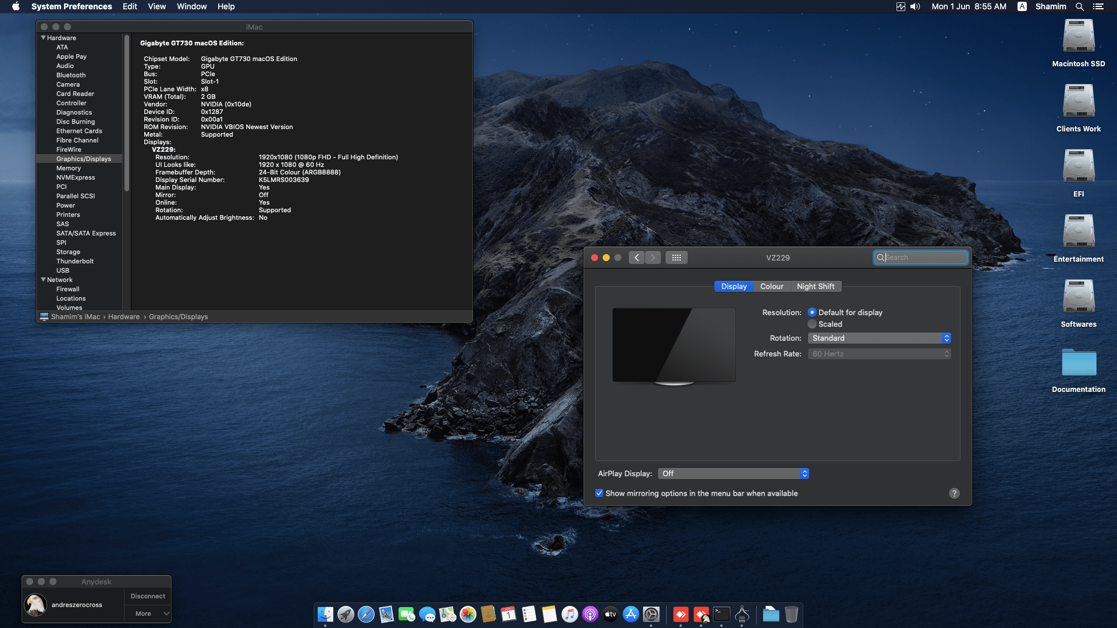Disconnect the Anydesk session
The width and height of the screenshot is (1117, 628).
(148, 596)
